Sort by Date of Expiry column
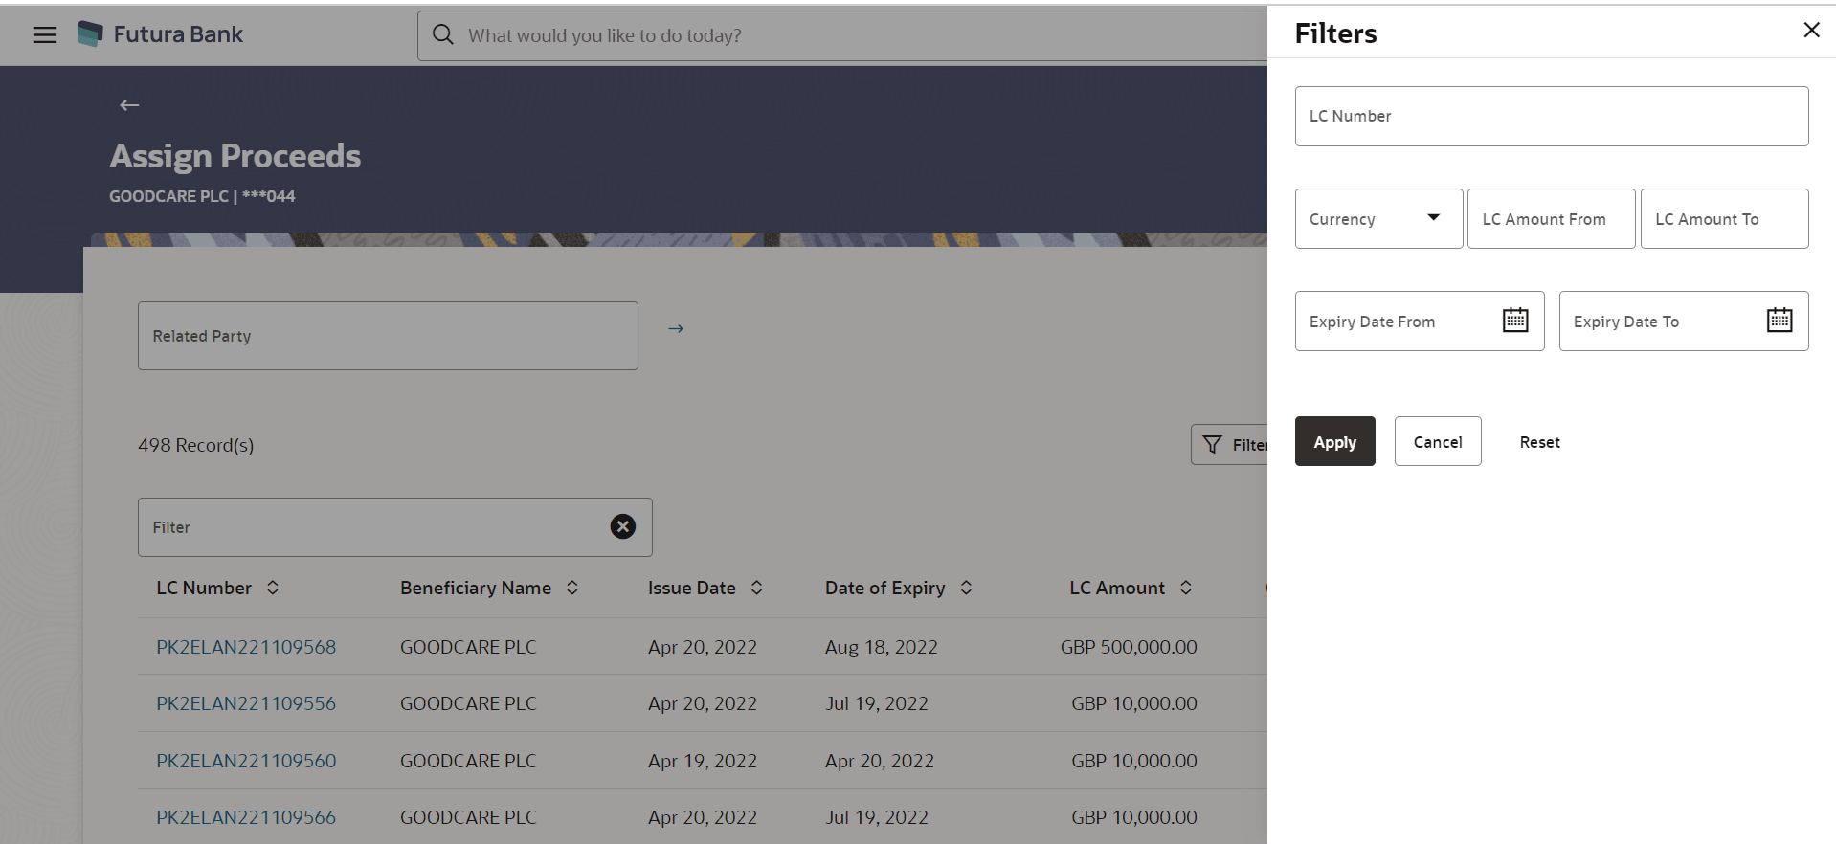 click(x=966, y=588)
